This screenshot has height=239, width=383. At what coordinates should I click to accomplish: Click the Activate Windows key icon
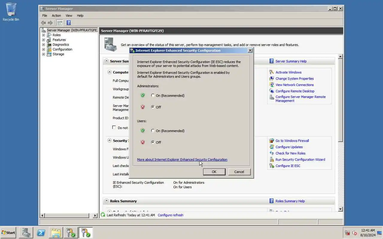coord(272,72)
